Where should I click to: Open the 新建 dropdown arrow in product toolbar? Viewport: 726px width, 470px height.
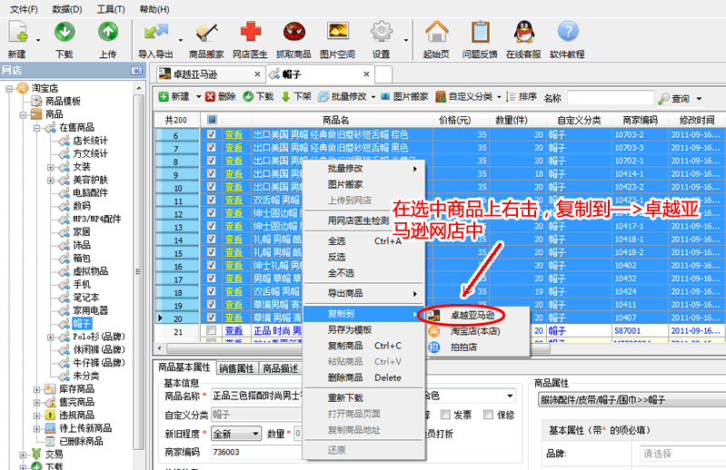(x=199, y=96)
